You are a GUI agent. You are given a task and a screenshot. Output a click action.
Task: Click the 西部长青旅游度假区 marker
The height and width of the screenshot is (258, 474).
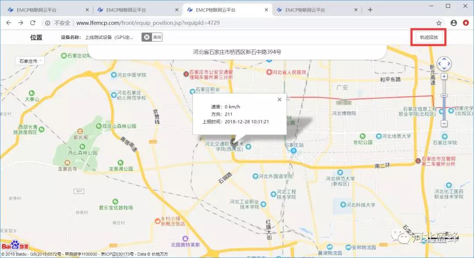[41, 130]
